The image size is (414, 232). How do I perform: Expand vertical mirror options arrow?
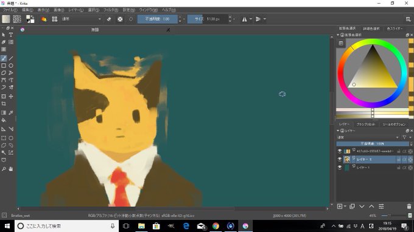click(265, 19)
